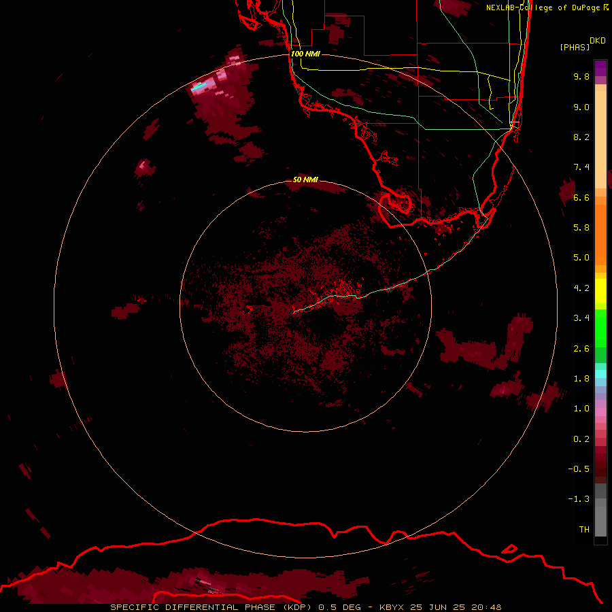The width and height of the screenshot is (612, 612).
Task: Pick the purple segment atop color bar
Action: [600, 68]
